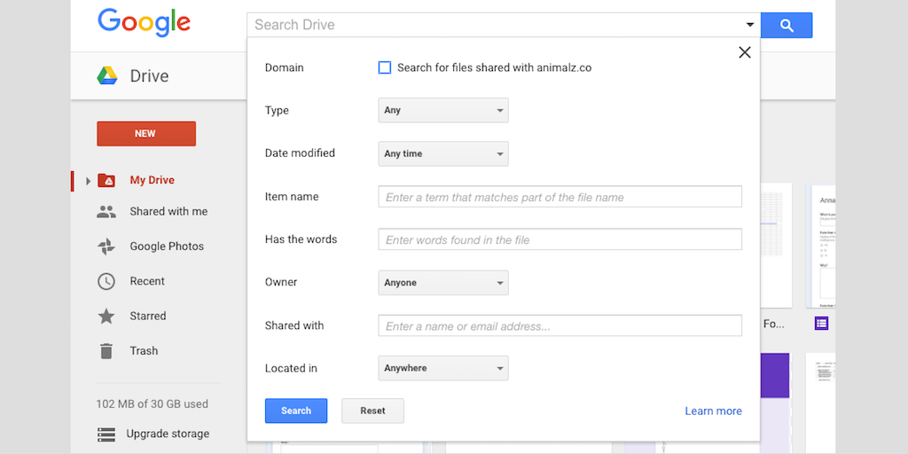The width and height of the screenshot is (908, 454).
Task: Open the Date modified dropdown
Action: point(442,153)
